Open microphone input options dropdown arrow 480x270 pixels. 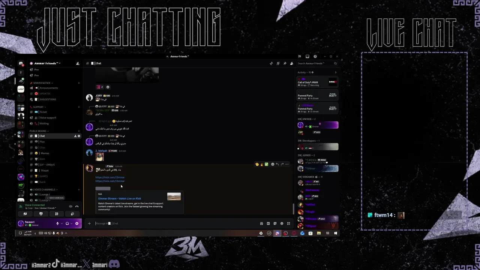pos(61,223)
